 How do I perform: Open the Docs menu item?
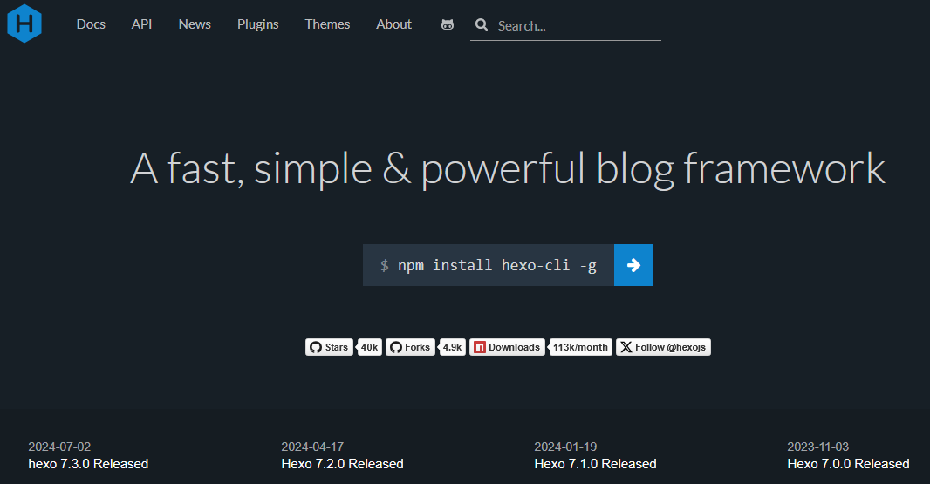[x=91, y=24]
